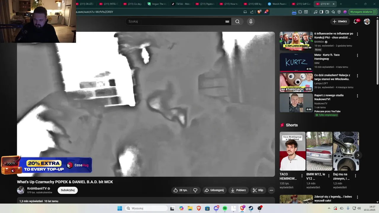Image resolution: width=379 pixels, height=213 pixels.
Task: Open Co dziś znalazłem? Relacja video thumbnail
Action: pos(296,83)
